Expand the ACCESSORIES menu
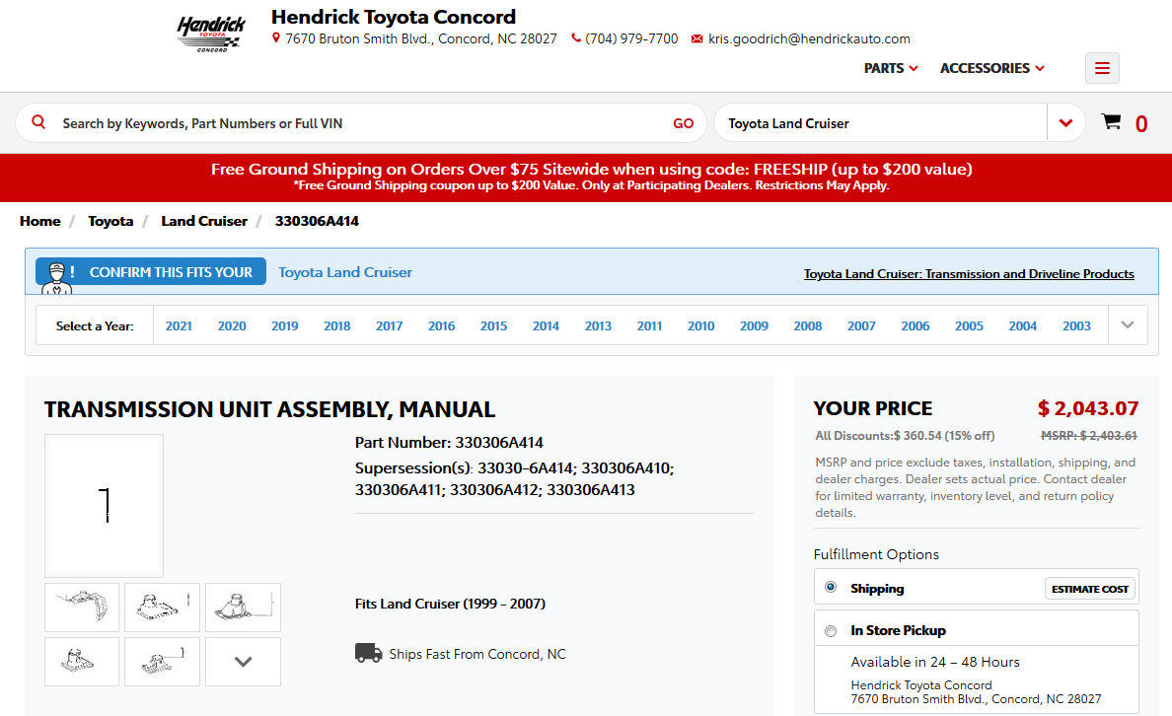The height and width of the screenshot is (716, 1172). point(991,68)
